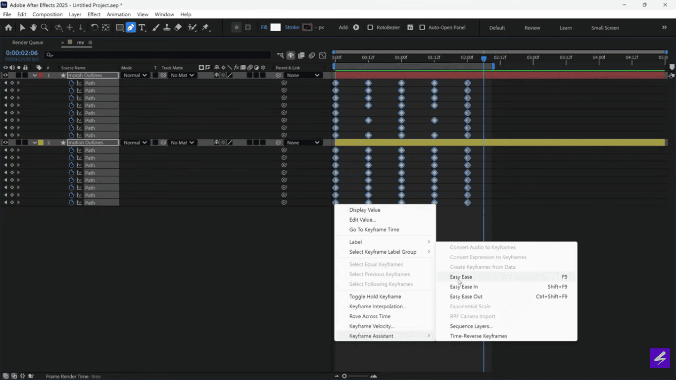This screenshot has width=676, height=380.
Task: Hide the motion Outlines layer
Action: (5, 142)
